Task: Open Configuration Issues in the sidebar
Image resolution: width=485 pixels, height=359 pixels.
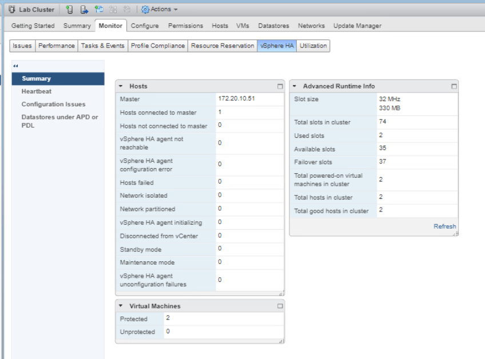Action: pyautogui.click(x=53, y=104)
